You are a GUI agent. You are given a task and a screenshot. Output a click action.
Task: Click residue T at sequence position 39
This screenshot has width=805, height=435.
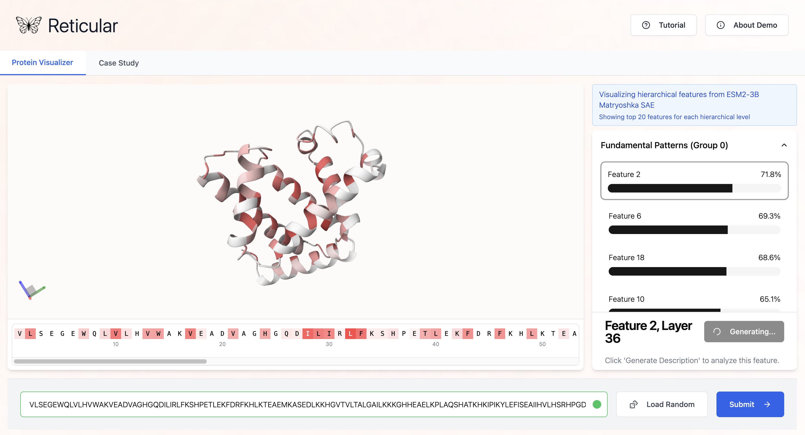[x=425, y=333]
